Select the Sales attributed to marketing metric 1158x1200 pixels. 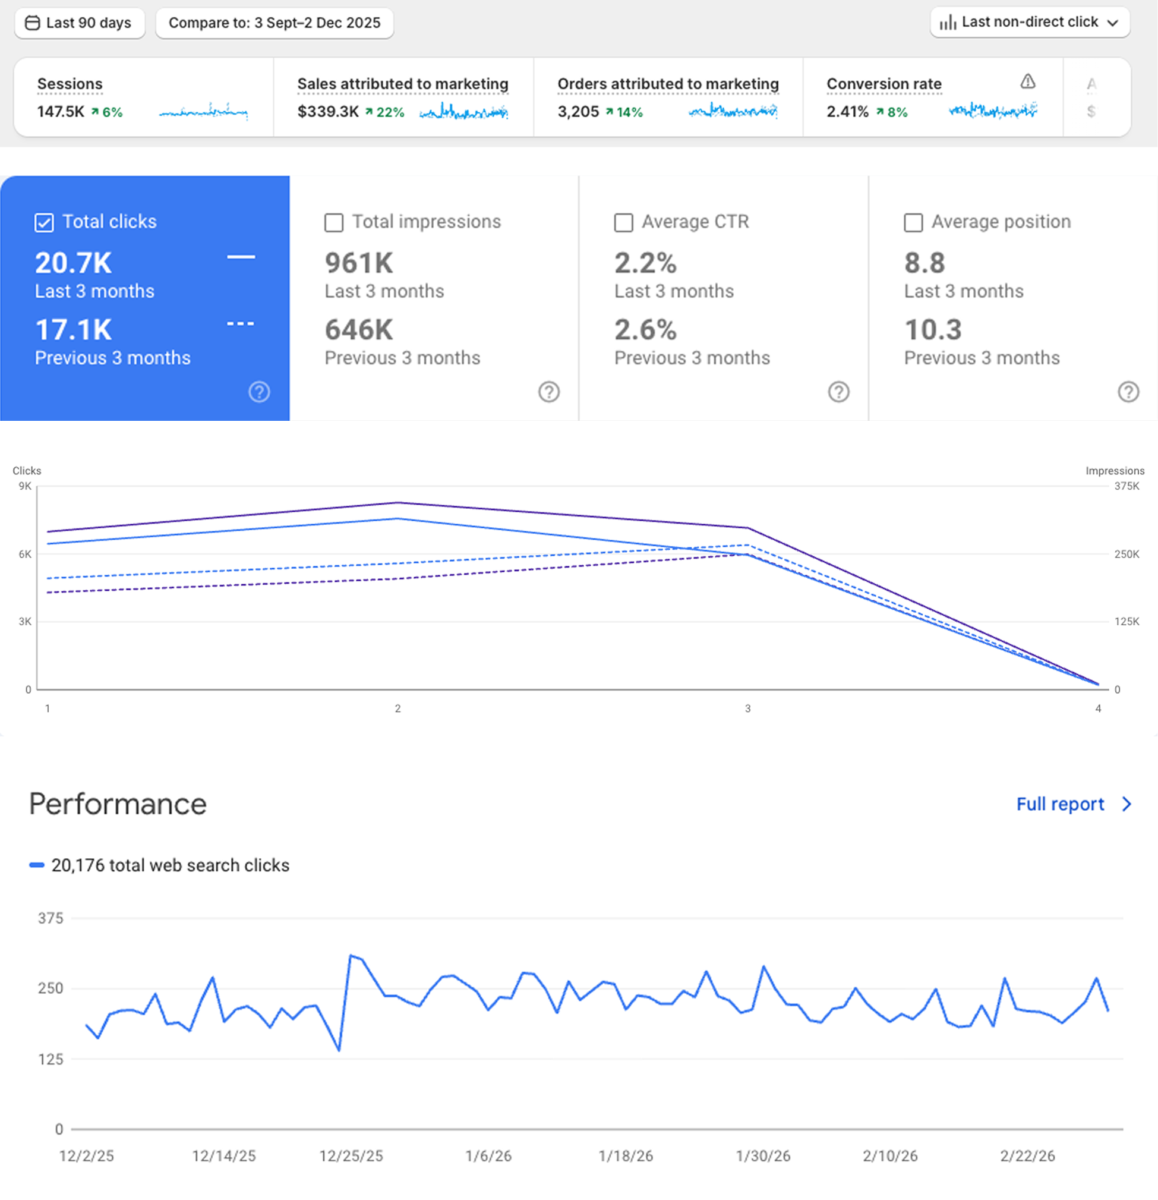click(402, 84)
